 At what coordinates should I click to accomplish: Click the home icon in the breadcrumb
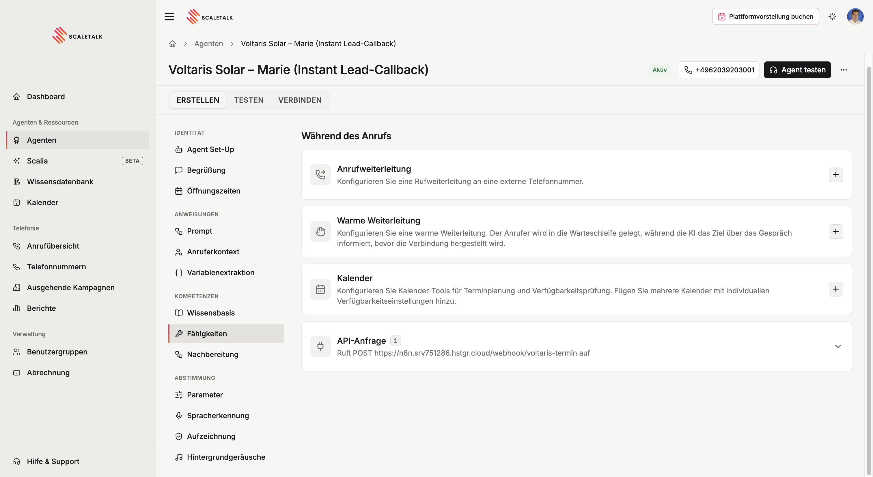(173, 44)
